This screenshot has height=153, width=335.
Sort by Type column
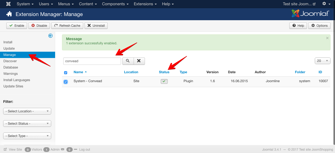pos(183,72)
